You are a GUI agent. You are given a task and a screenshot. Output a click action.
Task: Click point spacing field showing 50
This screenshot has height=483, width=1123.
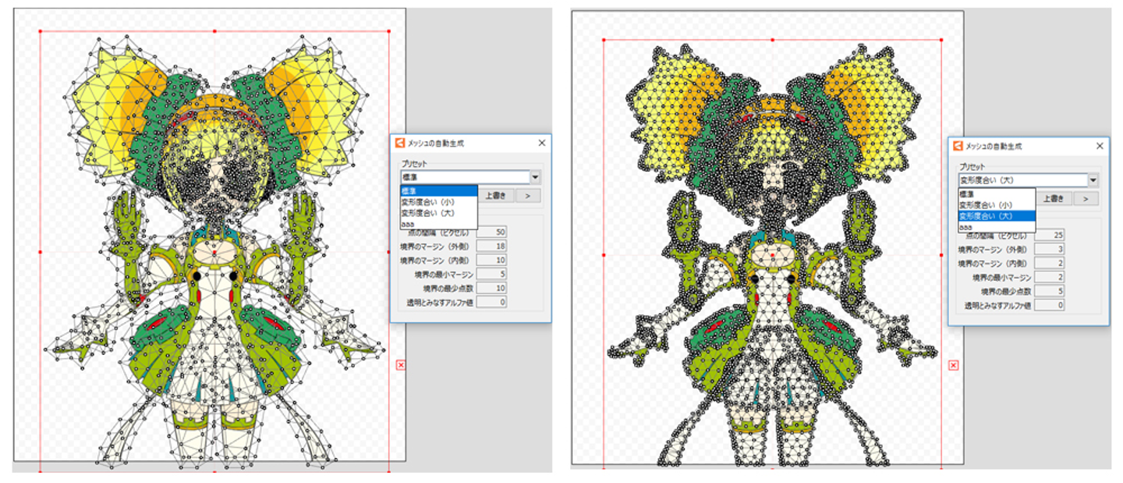(491, 233)
